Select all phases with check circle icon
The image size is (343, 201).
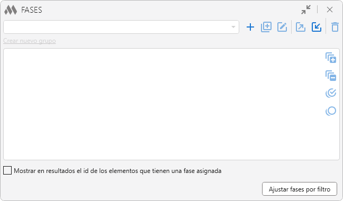pos(331,93)
